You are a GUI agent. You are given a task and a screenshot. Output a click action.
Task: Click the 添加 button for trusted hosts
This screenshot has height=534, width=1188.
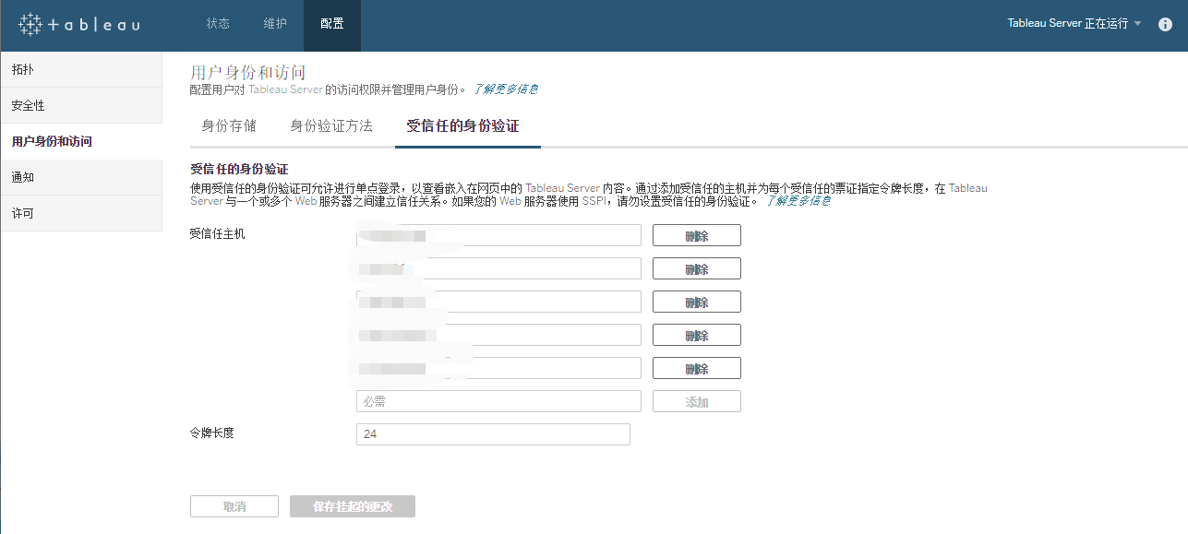click(696, 400)
